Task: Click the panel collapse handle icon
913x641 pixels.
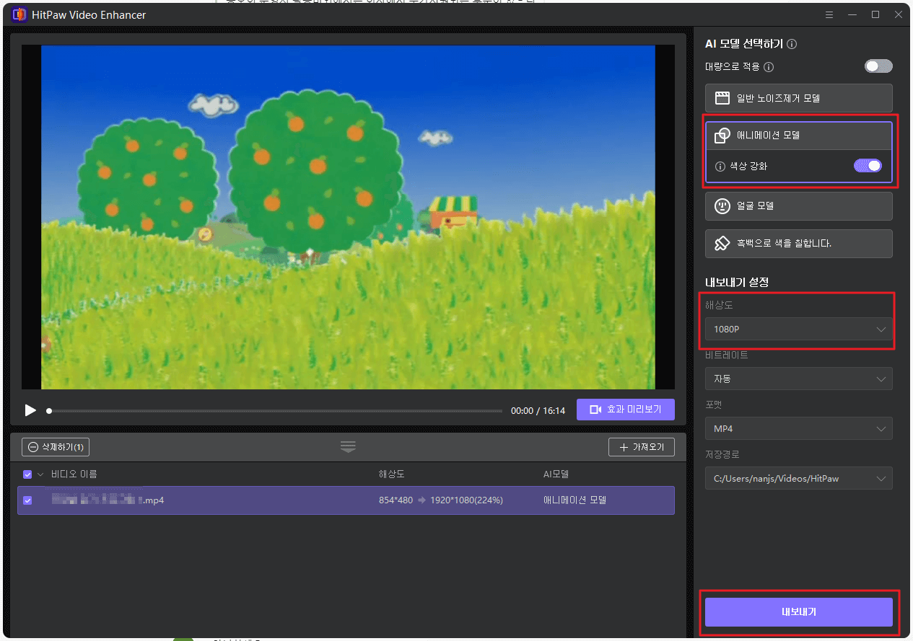Action: (349, 447)
